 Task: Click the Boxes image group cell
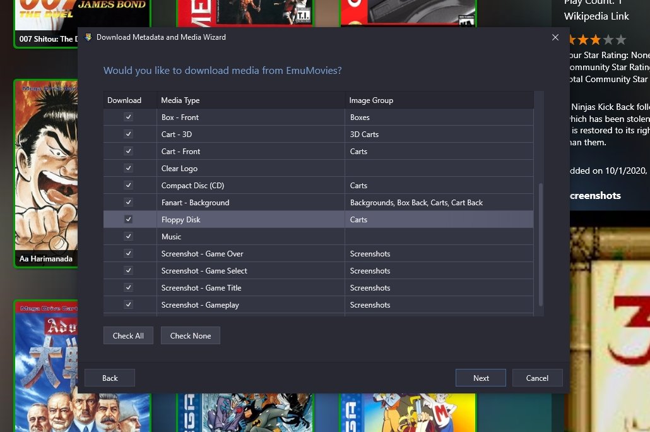tap(439, 117)
